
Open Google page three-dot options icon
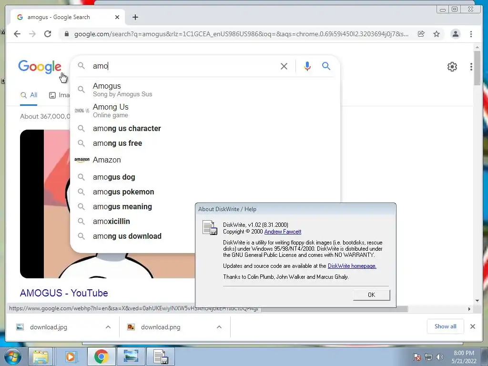471,67
